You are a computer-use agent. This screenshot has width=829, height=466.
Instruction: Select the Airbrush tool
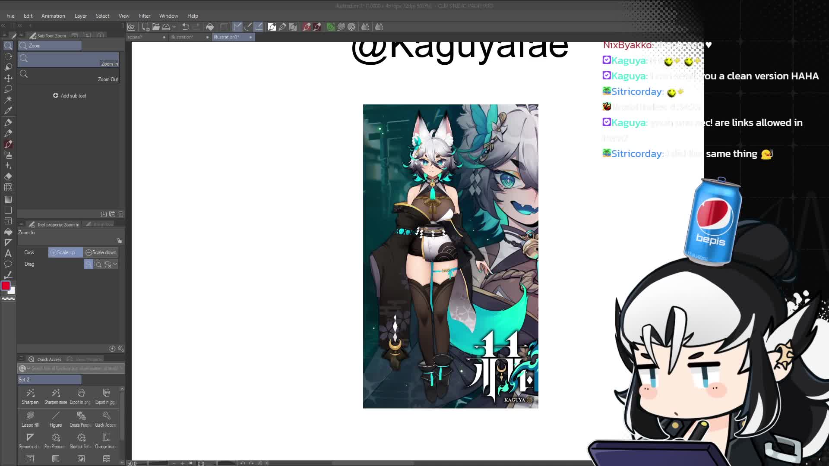pos(8,155)
